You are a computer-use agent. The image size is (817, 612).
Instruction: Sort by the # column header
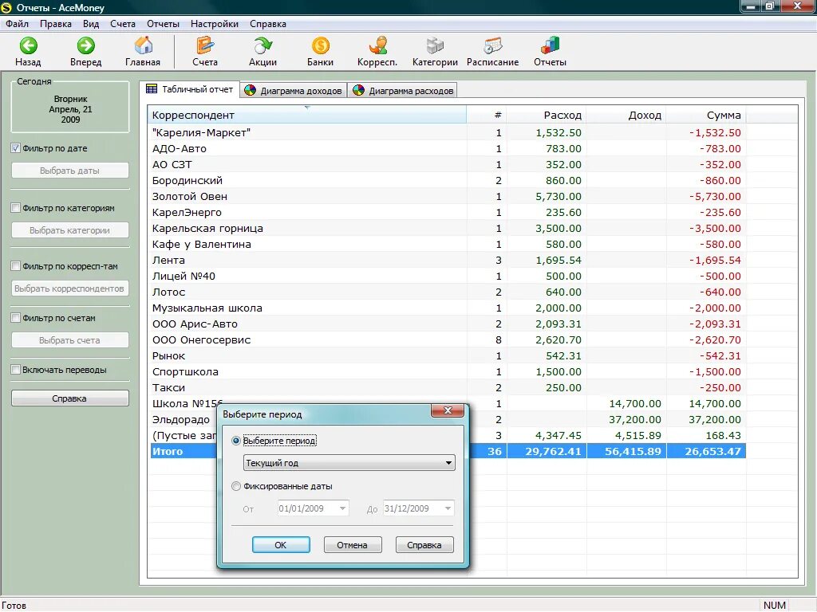pos(487,115)
